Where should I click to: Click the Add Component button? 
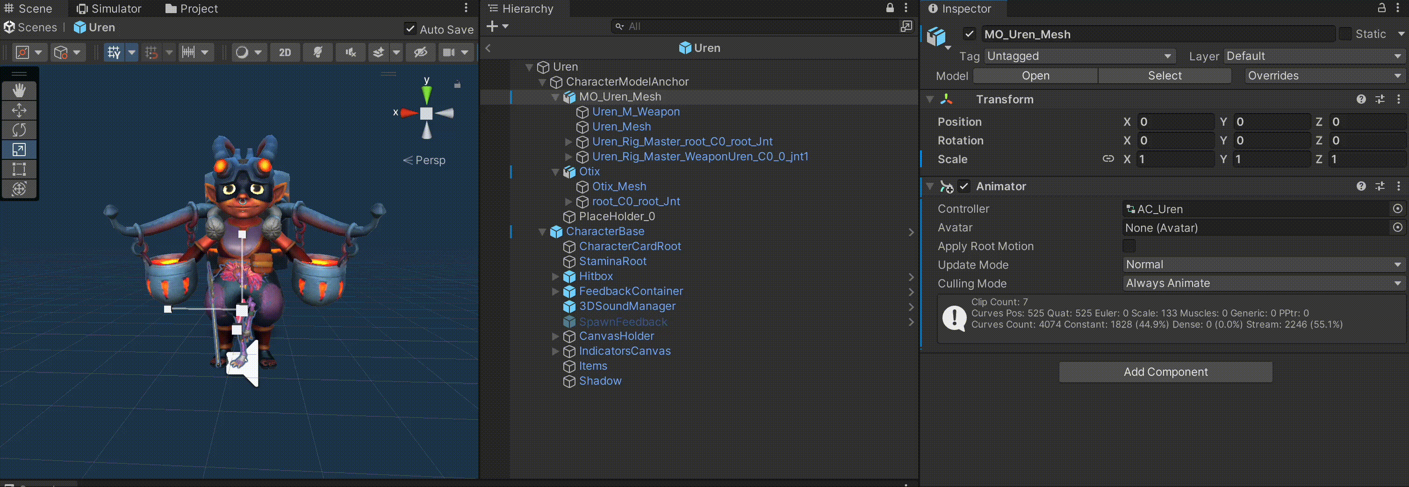[x=1165, y=372]
